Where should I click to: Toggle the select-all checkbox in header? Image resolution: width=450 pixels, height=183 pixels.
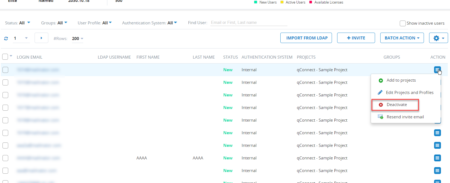[x=5, y=57]
